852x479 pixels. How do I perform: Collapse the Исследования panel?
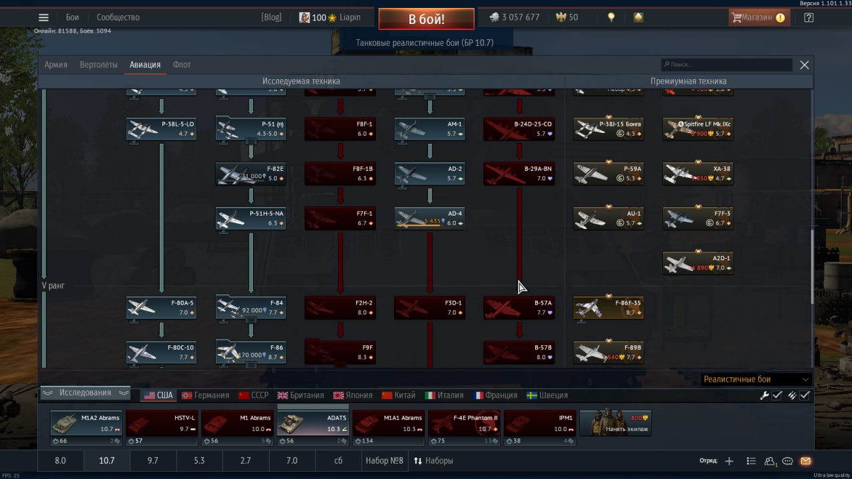tap(85, 393)
